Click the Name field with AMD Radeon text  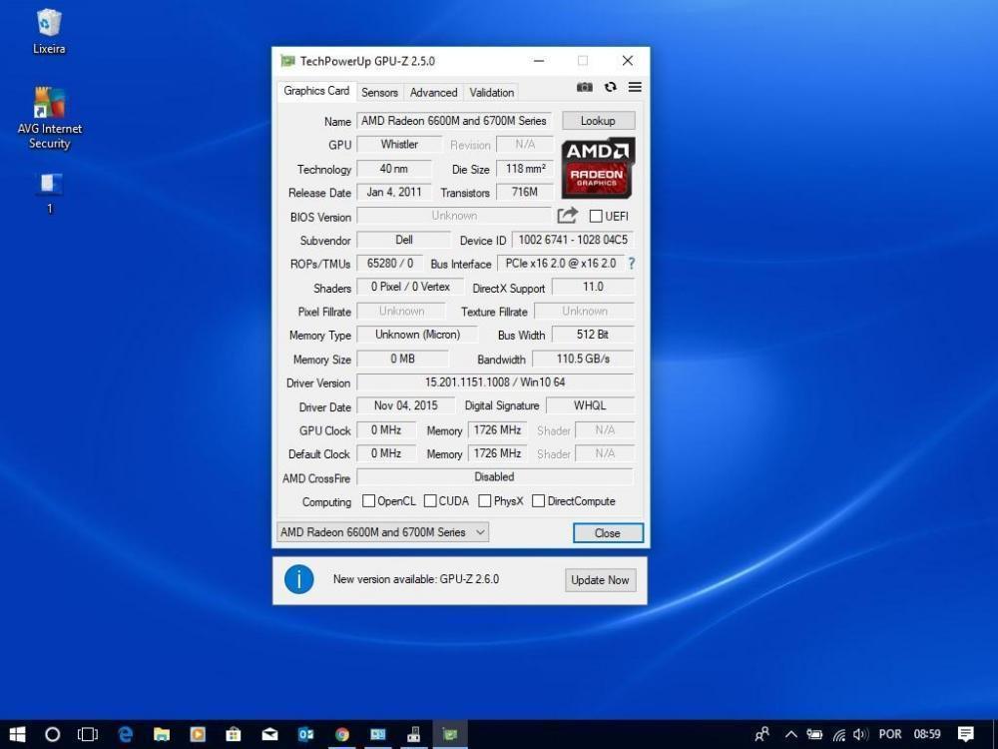tap(454, 121)
